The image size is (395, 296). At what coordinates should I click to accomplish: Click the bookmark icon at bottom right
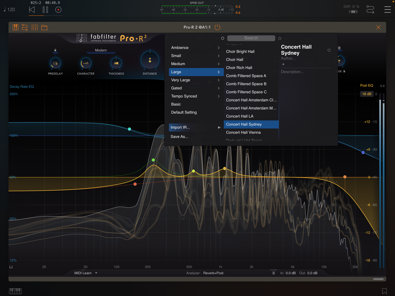click(x=384, y=291)
